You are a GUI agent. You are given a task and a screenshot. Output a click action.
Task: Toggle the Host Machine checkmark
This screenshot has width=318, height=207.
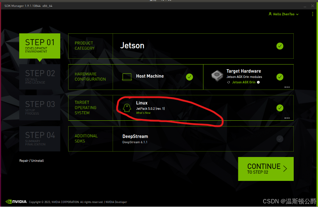click(x=189, y=77)
